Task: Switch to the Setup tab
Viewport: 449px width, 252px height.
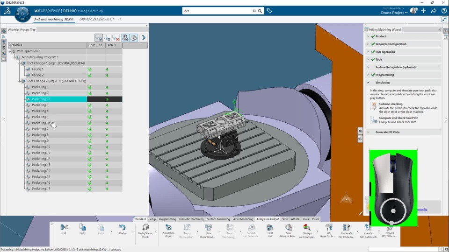Action: [152, 219]
